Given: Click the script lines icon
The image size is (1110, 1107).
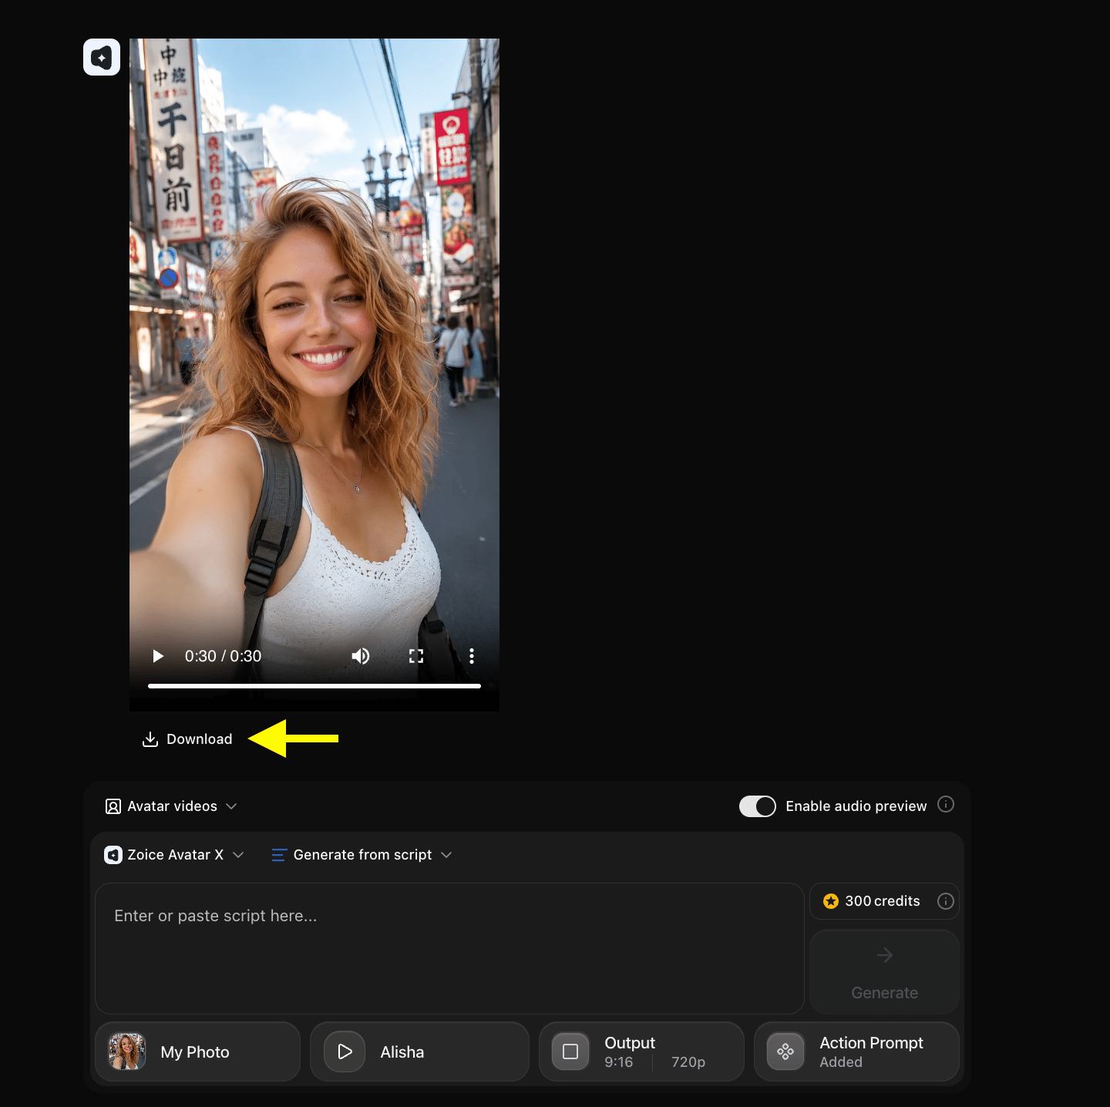Looking at the screenshot, I should click(279, 855).
